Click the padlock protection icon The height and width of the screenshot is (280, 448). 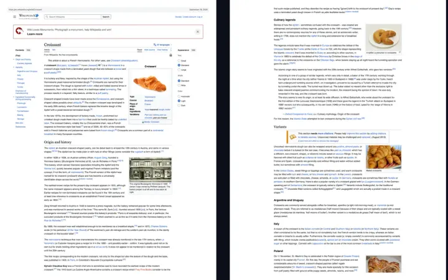170,55
